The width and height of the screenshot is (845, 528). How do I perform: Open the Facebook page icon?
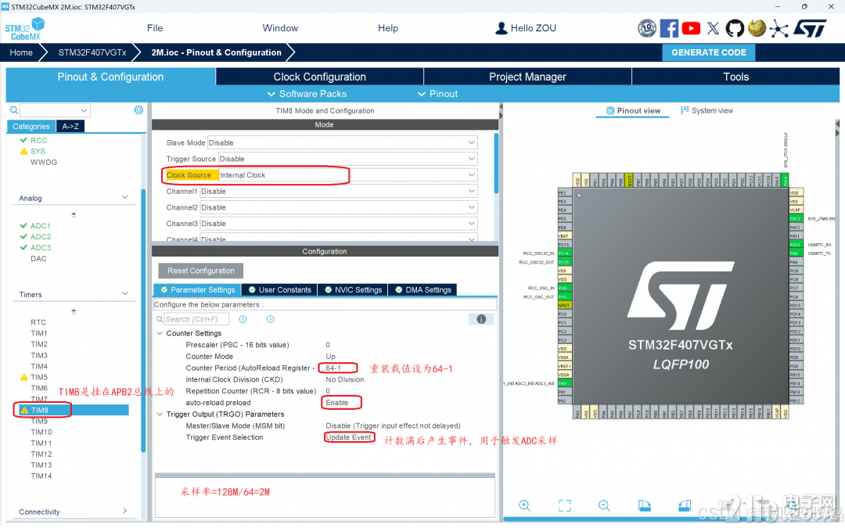pyautogui.click(x=669, y=28)
